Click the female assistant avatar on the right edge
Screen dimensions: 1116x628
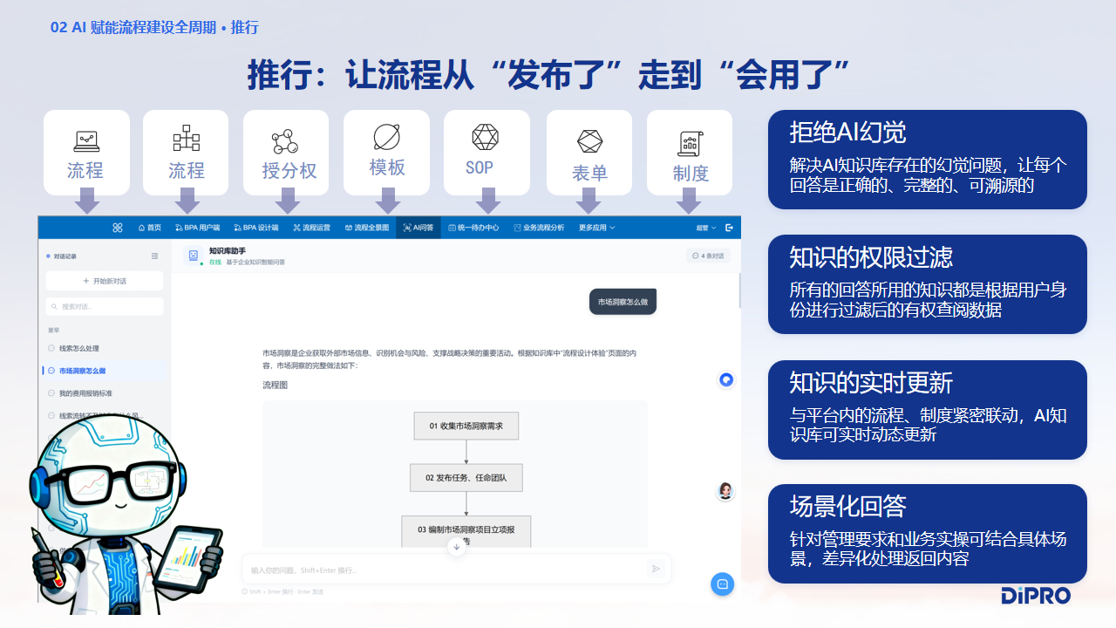pyautogui.click(x=725, y=491)
